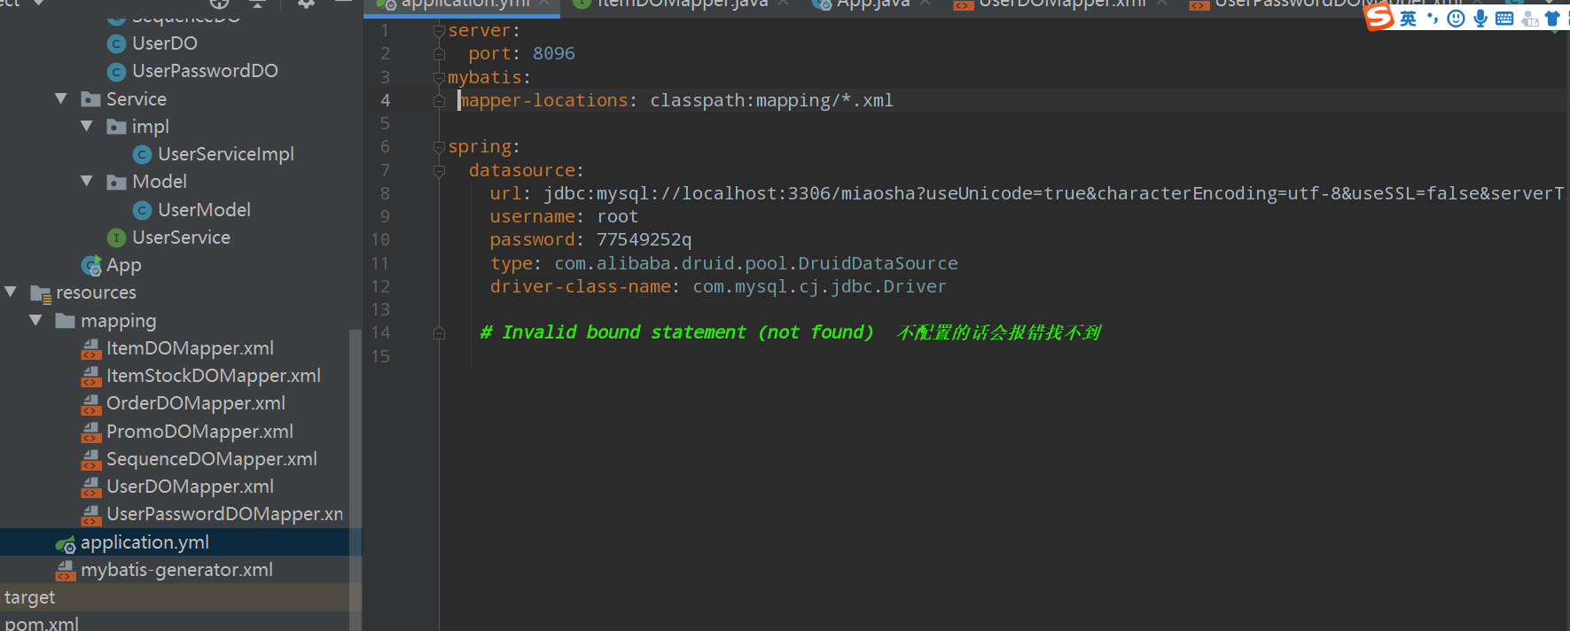The image size is (1570, 631).
Task: Fold the mybatis block in gutter
Action: tap(439, 78)
